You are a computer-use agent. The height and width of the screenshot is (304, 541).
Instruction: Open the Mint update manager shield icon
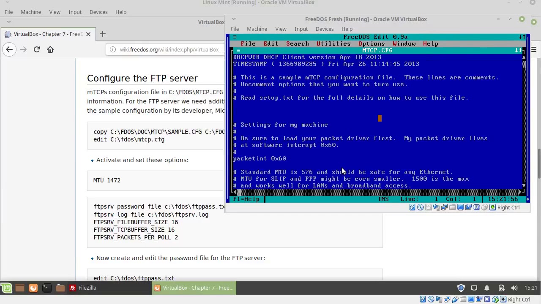[x=461, y=288]
